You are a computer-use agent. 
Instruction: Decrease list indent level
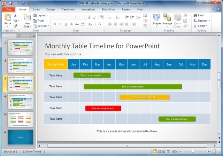(126, 17)
